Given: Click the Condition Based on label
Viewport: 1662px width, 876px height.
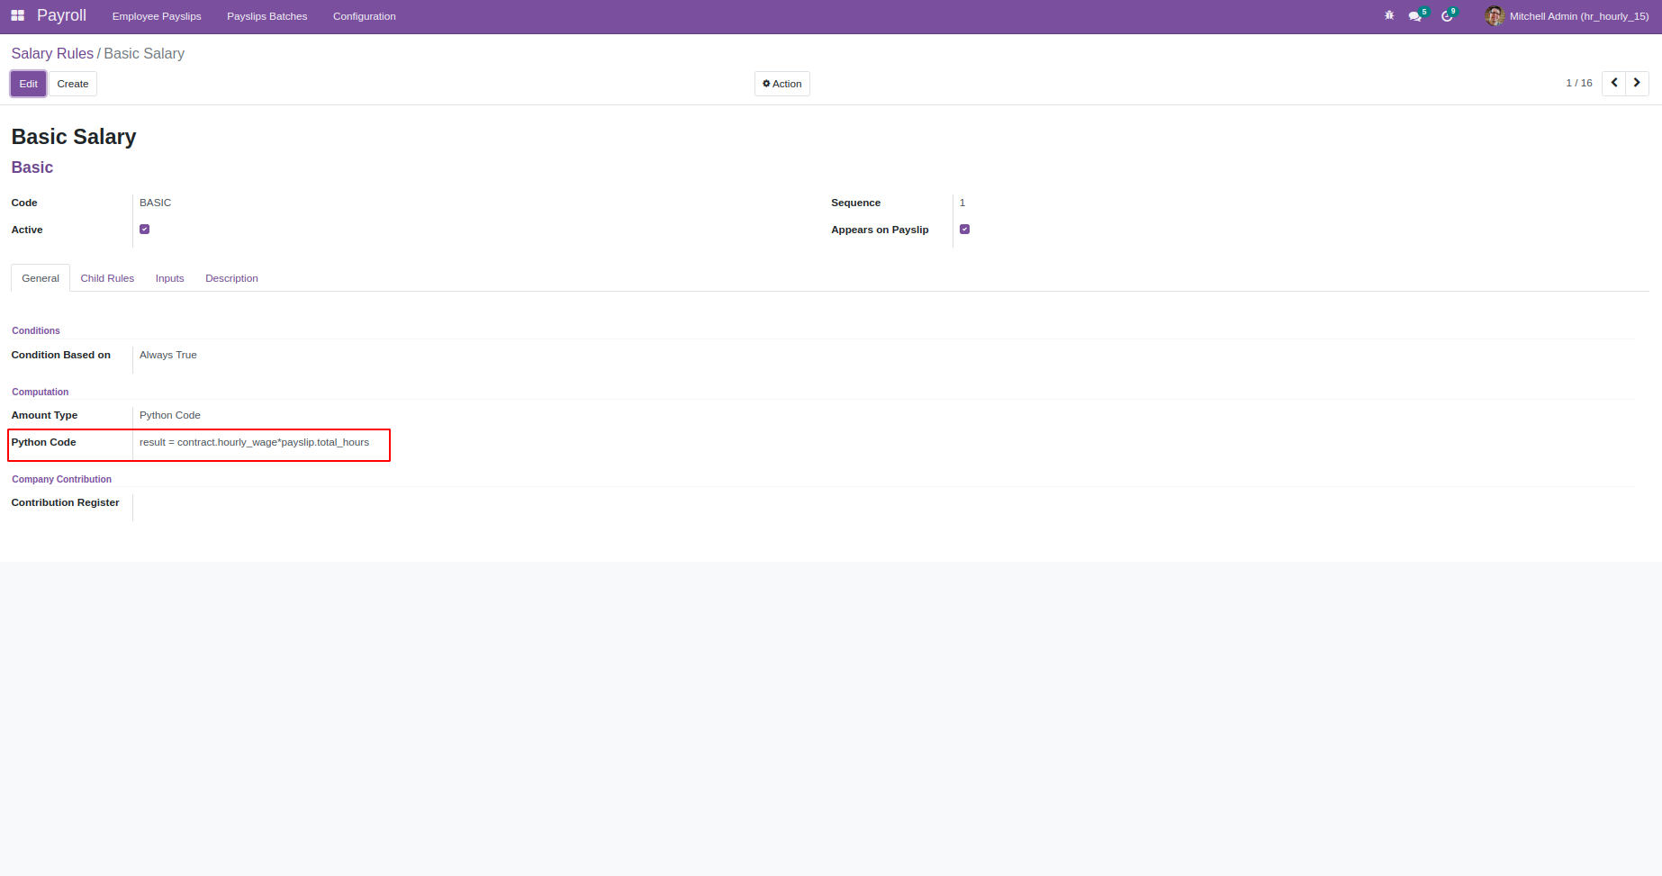Looking at the screenshot, I should (61, 355).
